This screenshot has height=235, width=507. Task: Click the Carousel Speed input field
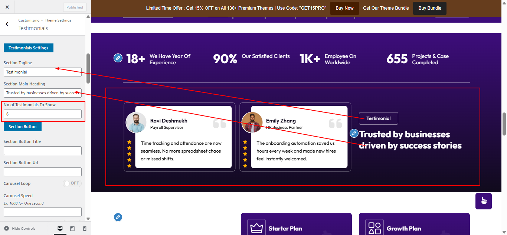[x=43, y=212]
